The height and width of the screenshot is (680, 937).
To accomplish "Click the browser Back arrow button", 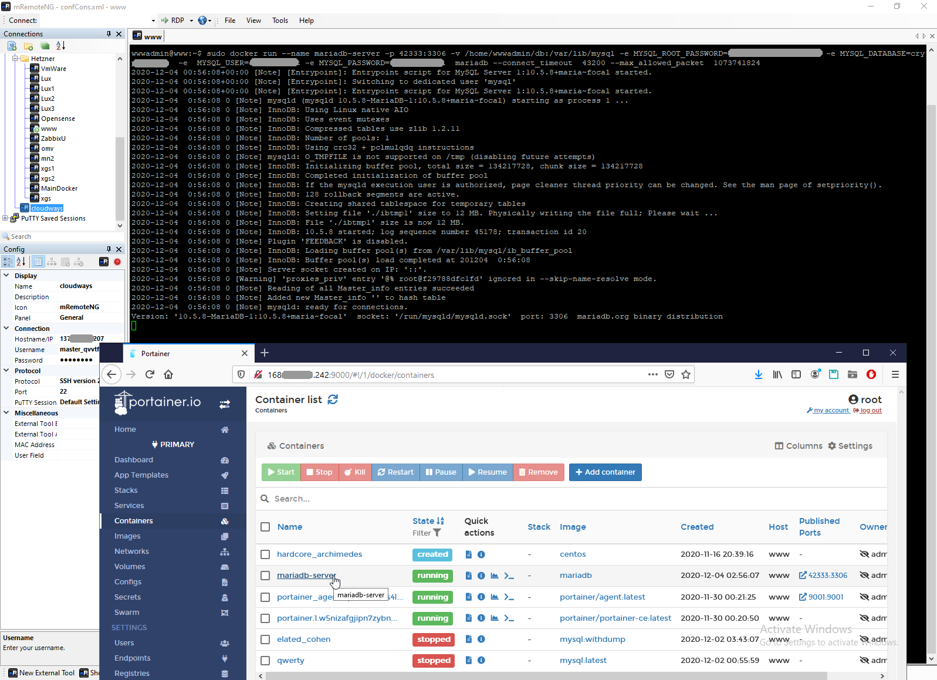I will click(111, 374).
